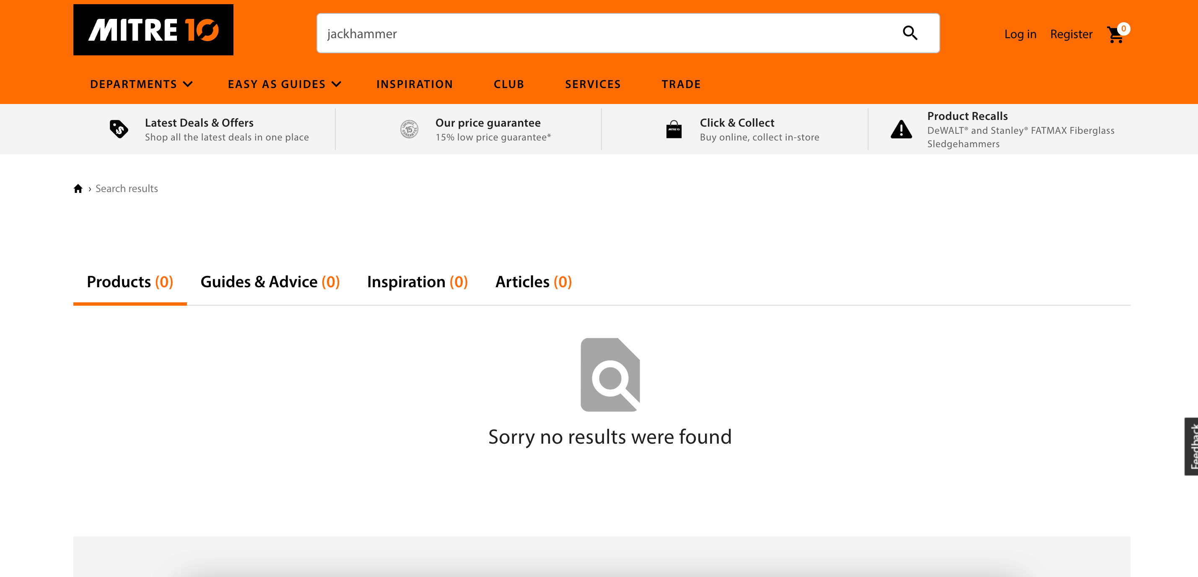The image size is (1198, 577).
Task: Expand the Easy As Guides dropdown
Action: (284, 84)
